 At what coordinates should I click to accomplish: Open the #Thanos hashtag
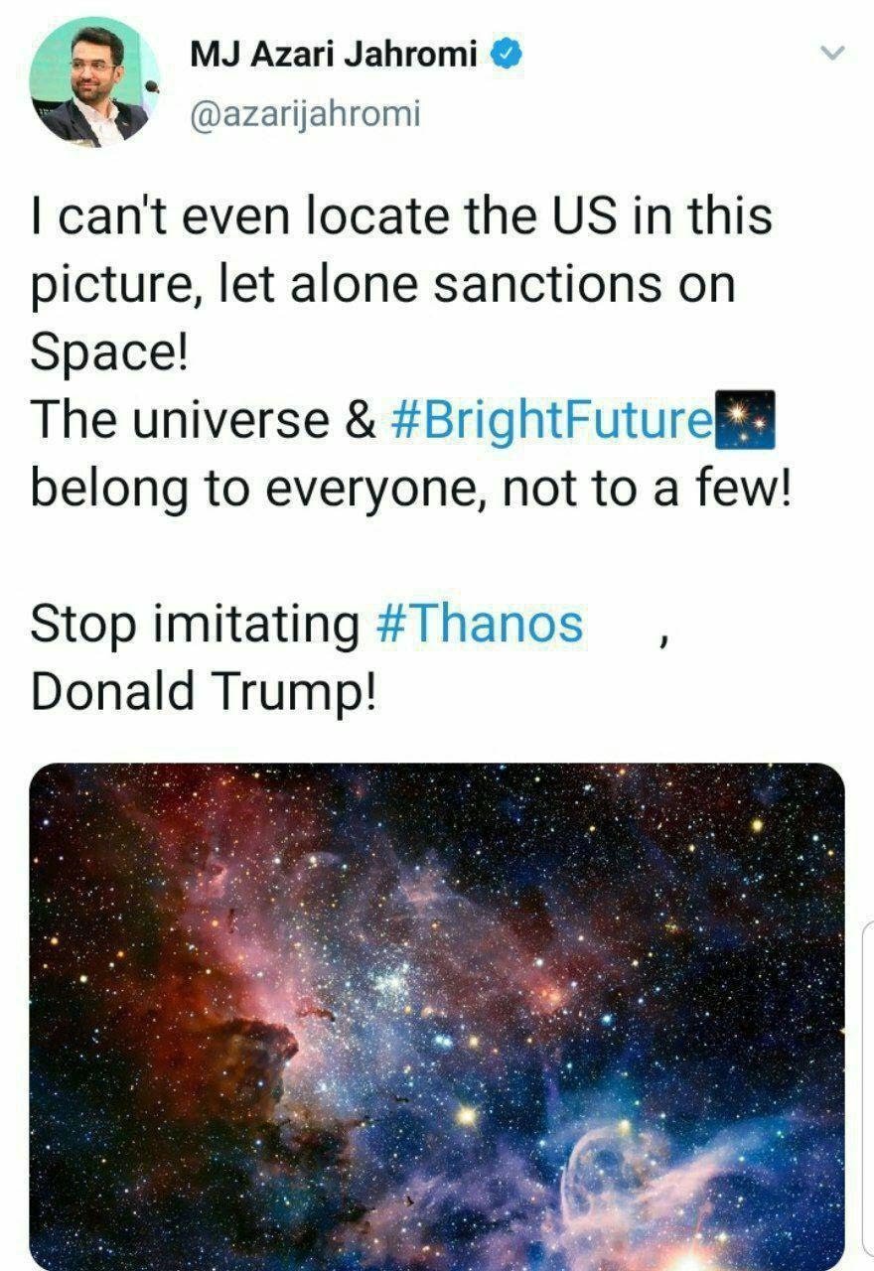tap(481, 625)
